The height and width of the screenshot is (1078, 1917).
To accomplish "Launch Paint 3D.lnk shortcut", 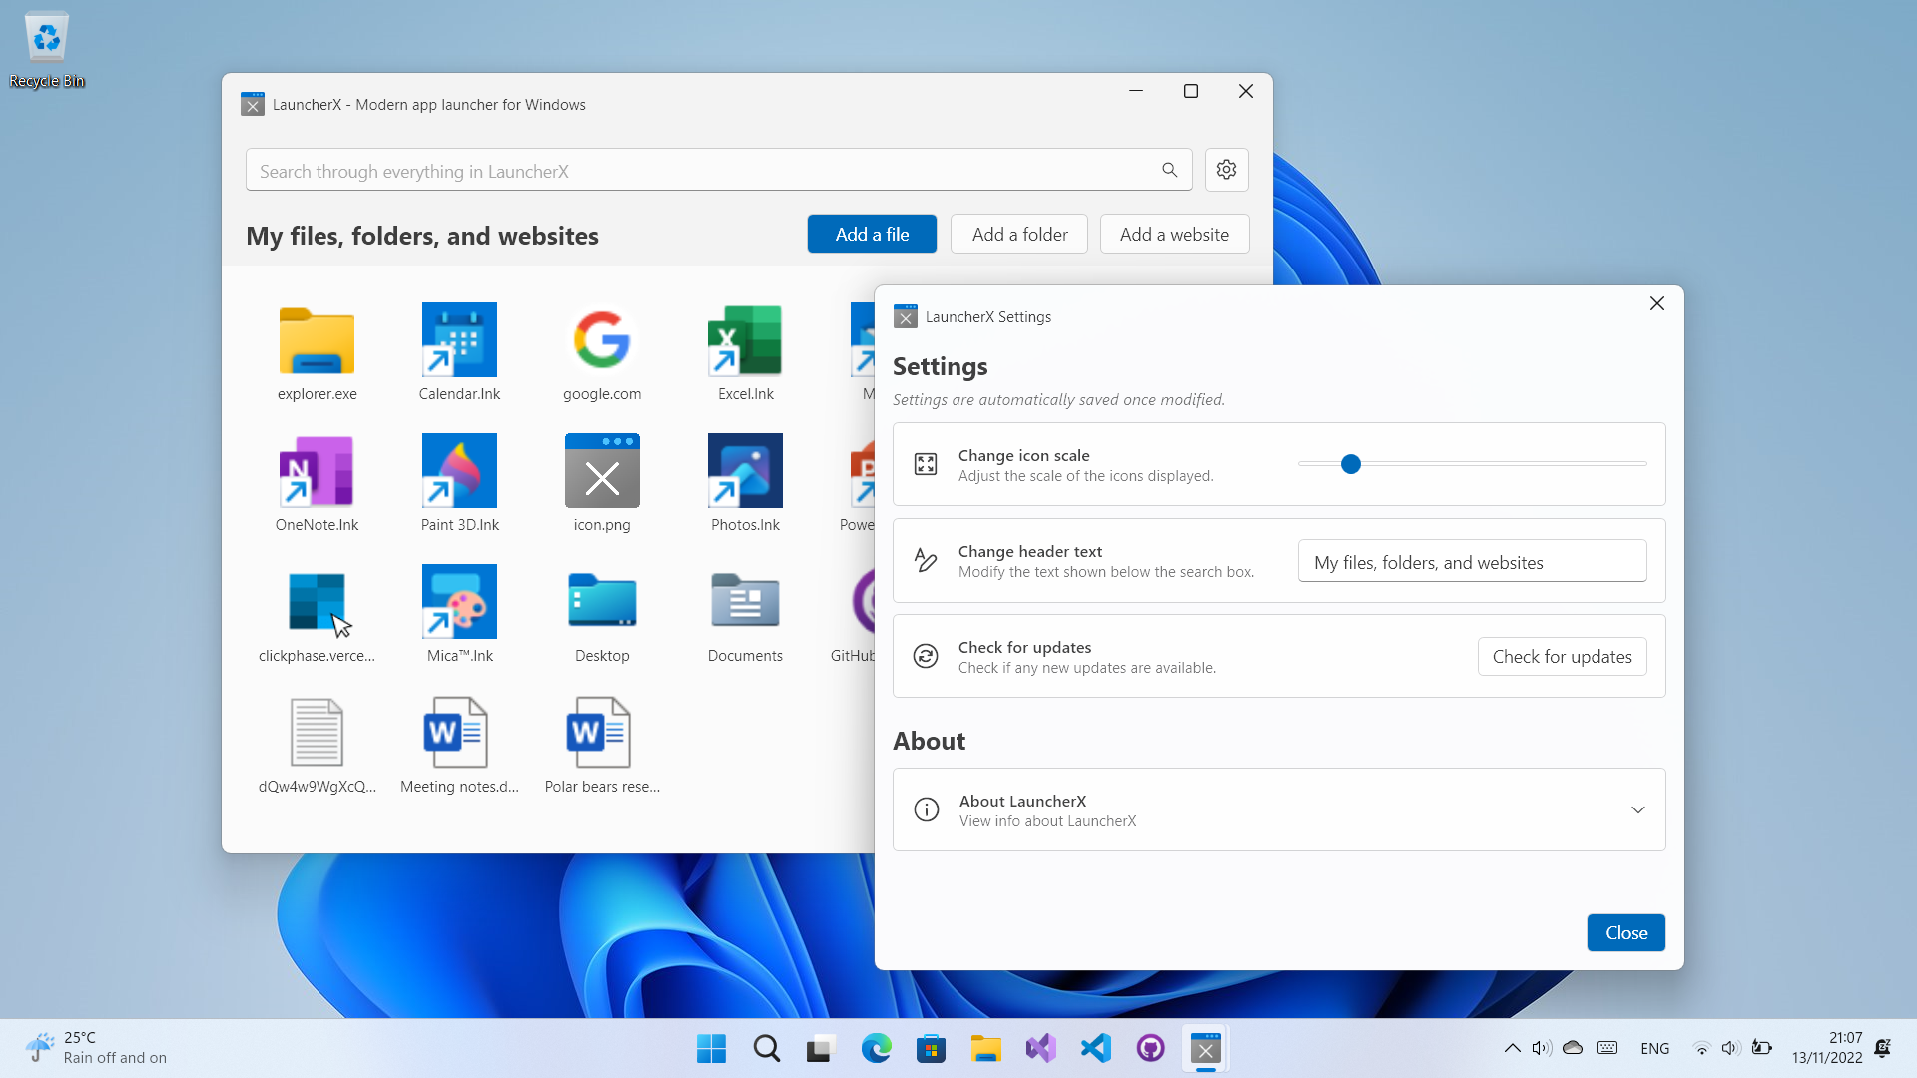I will (x=459, y=484).
